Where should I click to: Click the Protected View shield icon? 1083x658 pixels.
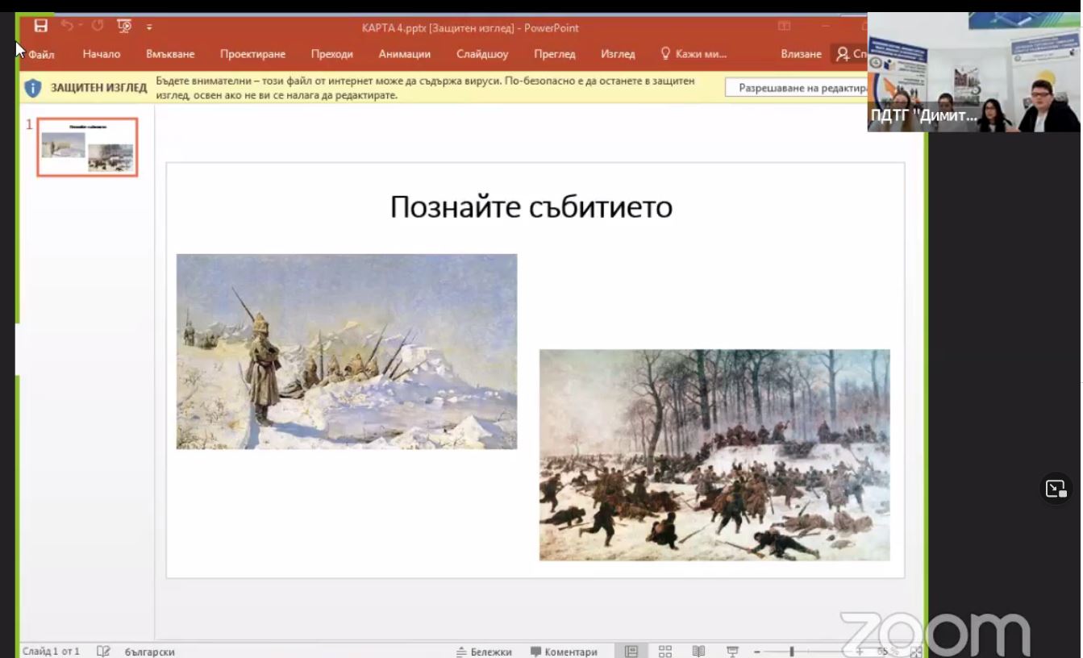pos(33,88)
